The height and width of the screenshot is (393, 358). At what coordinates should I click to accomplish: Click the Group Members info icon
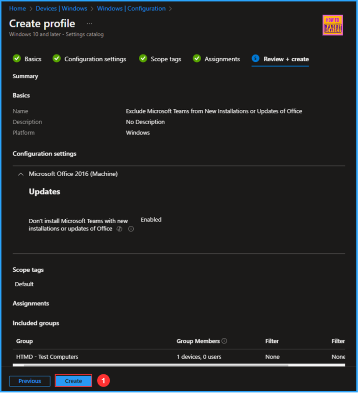(x=225, y=341)
